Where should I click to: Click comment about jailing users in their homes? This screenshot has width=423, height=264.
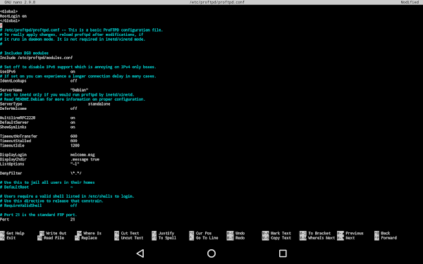[x=47, y=182]
